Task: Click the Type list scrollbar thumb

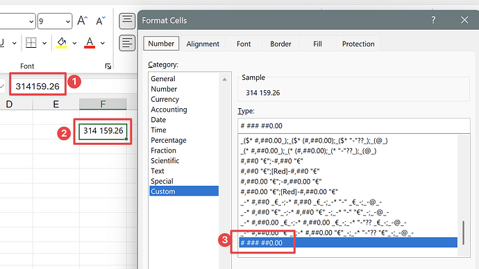Action: coord(464,233)
